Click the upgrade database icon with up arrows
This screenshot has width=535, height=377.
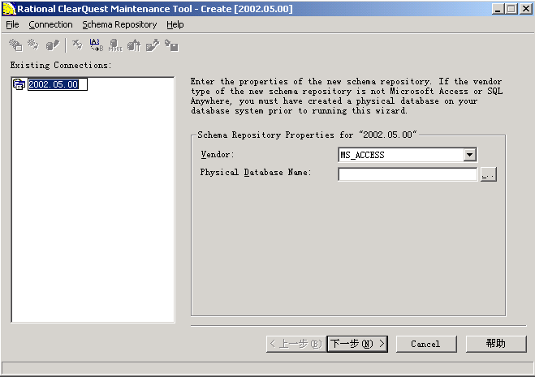tap(134, 45)
